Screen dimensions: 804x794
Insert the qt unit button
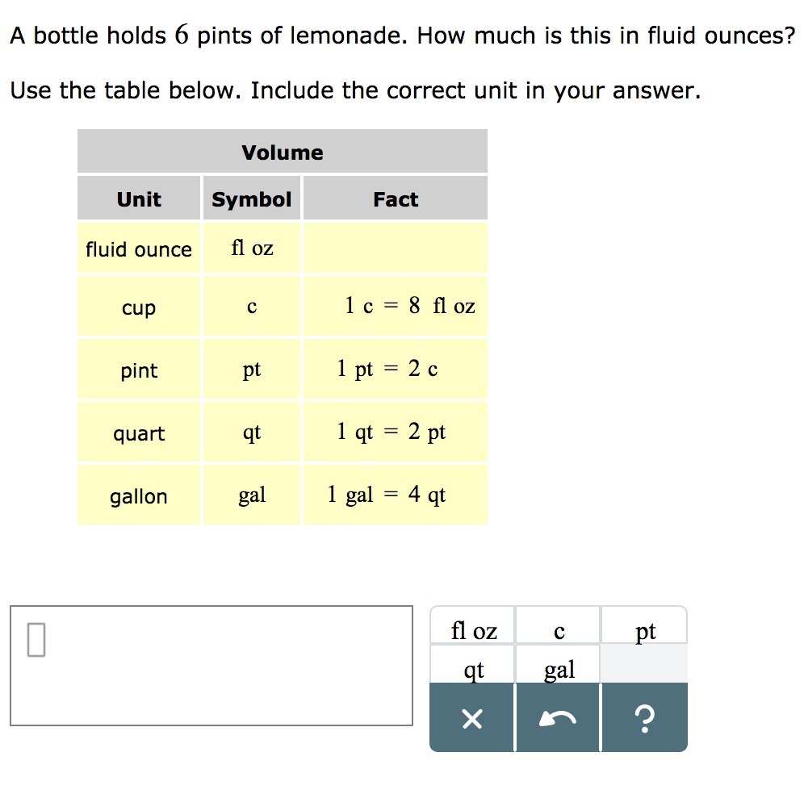pyautogui.click(x=474, y=669)
